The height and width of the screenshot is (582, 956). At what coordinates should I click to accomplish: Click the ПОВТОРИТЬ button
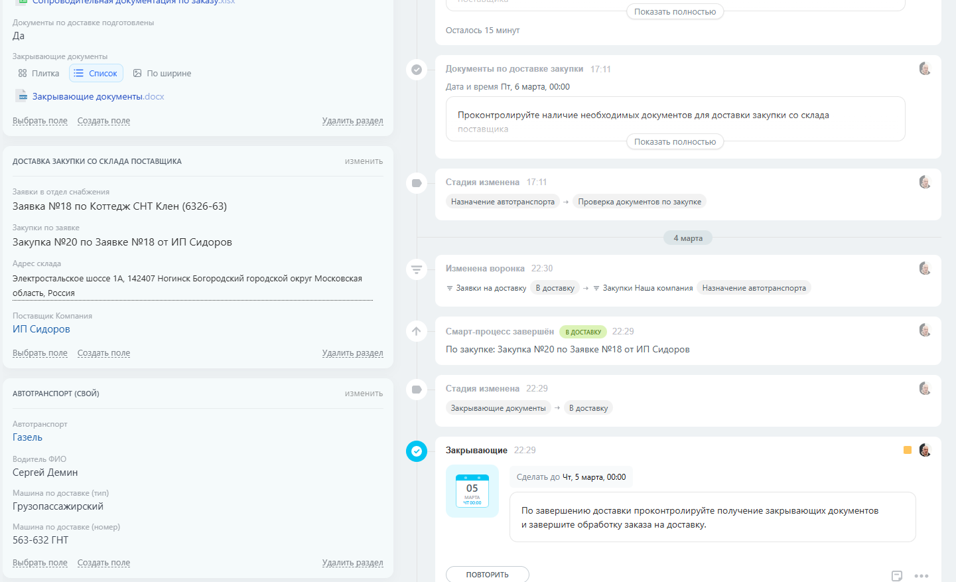[x=488, y=574]
